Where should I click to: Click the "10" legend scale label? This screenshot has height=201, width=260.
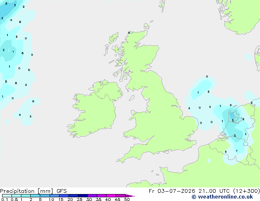point(51,199)
